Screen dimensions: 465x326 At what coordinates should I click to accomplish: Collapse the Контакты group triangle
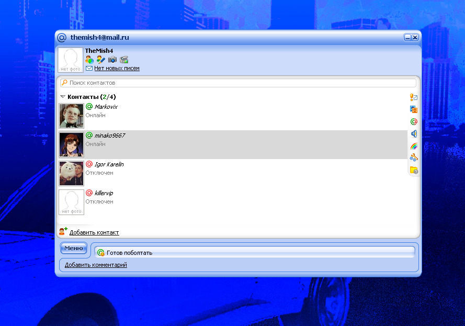(x=63, y=97)
